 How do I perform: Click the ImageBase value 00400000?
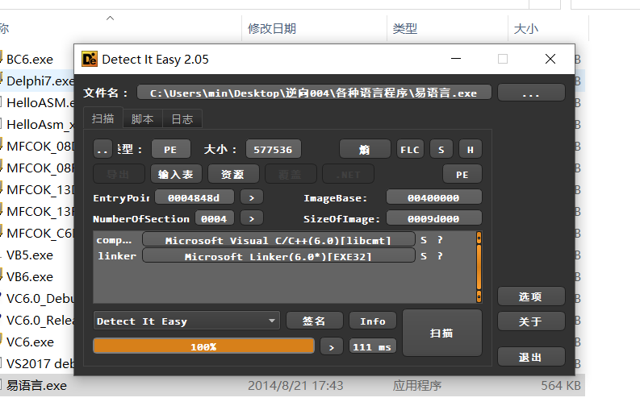(434, 197)
